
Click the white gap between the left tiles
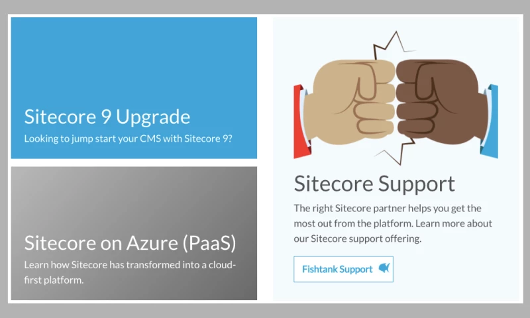[132, 162]
